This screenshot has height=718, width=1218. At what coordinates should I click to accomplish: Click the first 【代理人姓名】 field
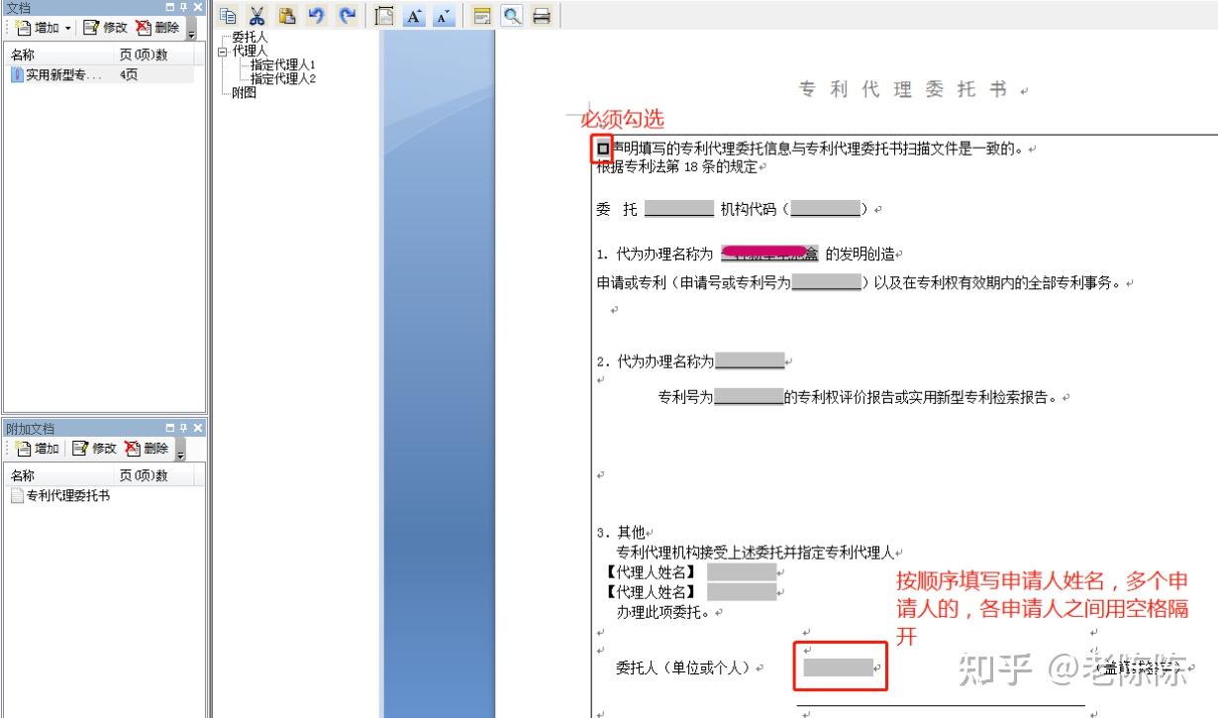click(x=742, y=572)
